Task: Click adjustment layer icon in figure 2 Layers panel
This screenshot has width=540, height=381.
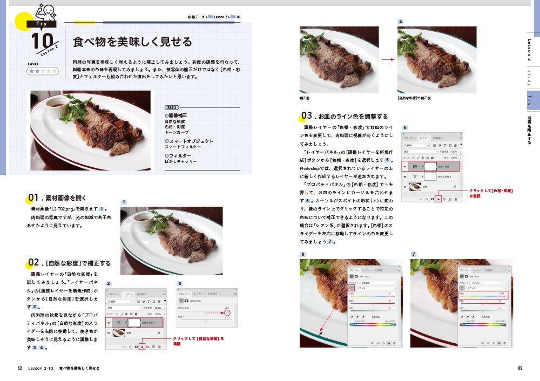Action: click(142, 347)
